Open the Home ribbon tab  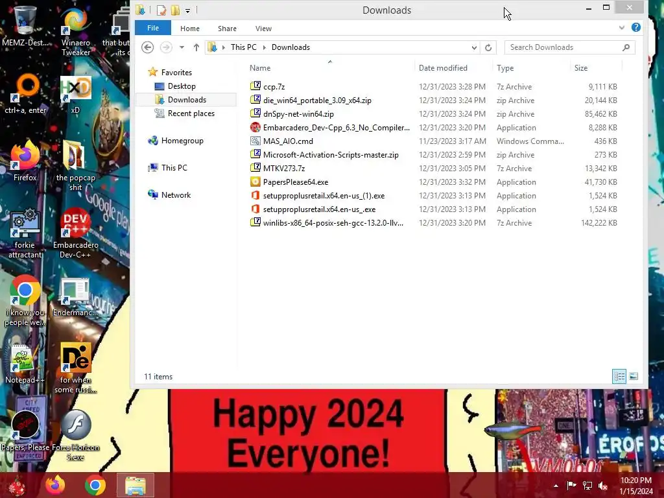point(190,29)
